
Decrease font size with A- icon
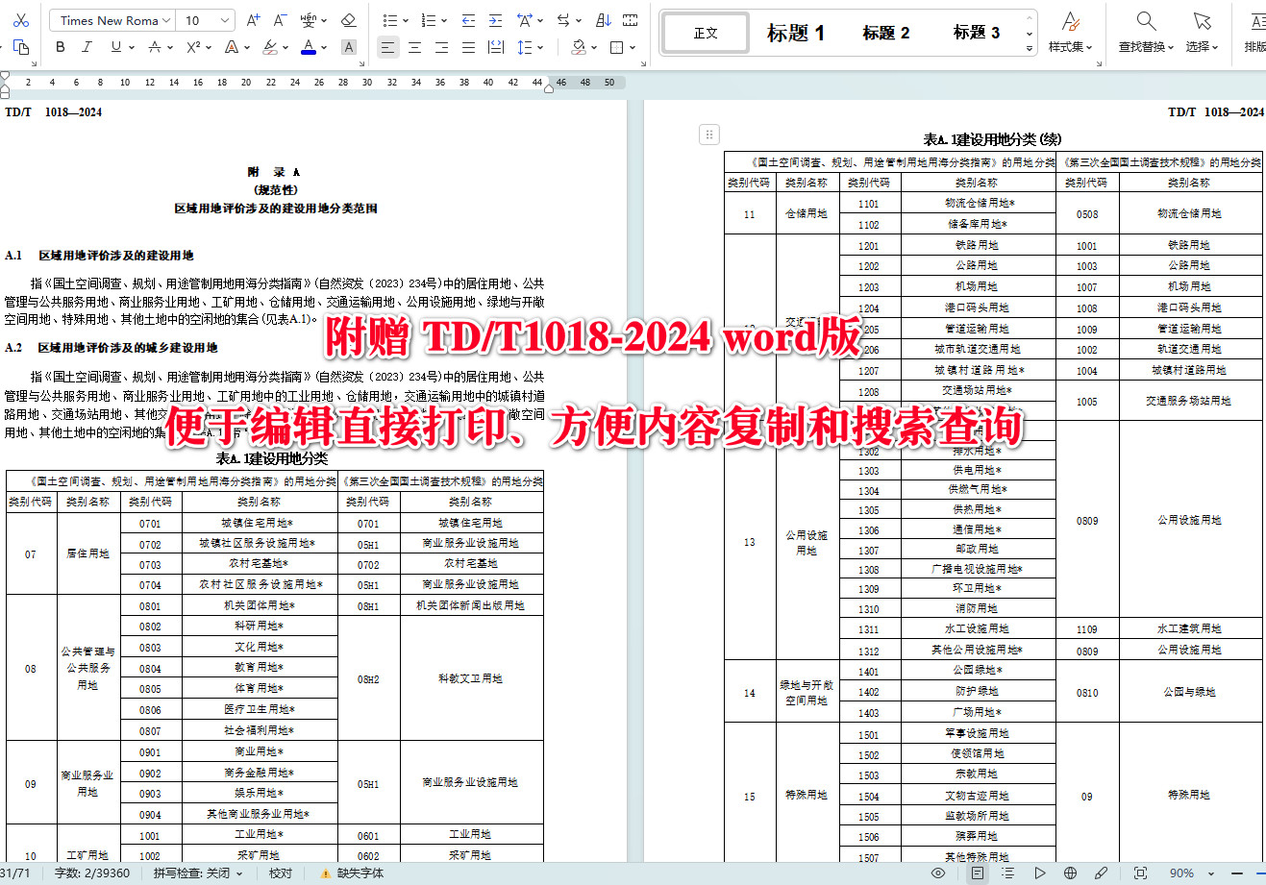280,20
